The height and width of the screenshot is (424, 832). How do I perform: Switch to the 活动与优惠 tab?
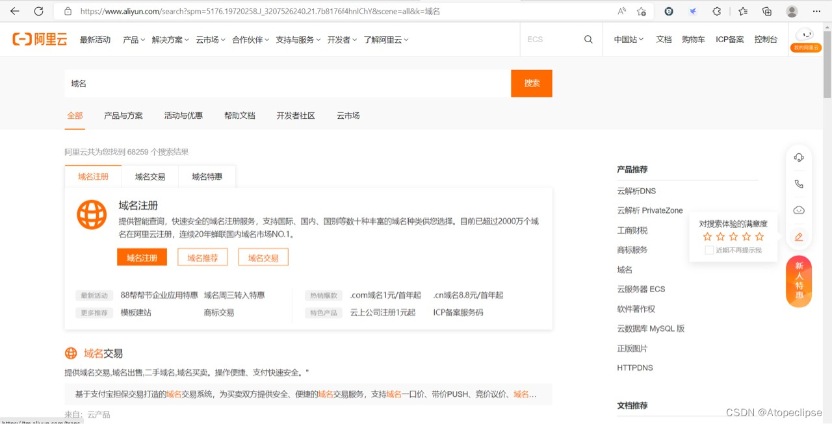183,116
